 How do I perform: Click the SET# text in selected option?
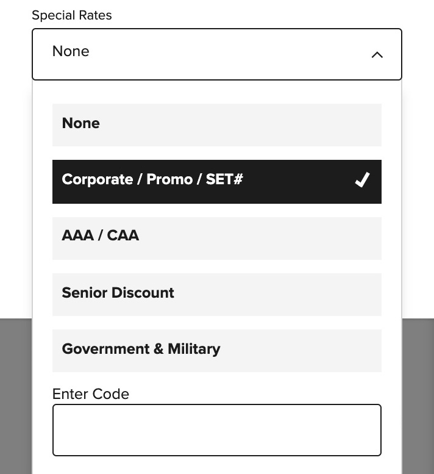click(x=224, y=179)
